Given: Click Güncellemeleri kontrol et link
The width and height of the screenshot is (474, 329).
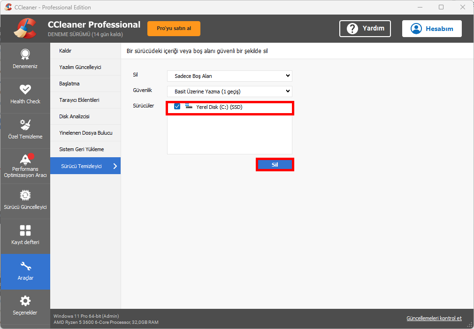Looking at the screenshot, I should click(434, 318).
